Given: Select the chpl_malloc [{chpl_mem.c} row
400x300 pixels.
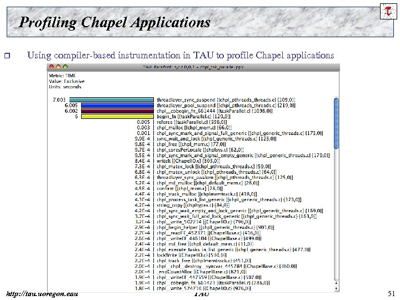Looking at the screenshot, I should [194, 128].
